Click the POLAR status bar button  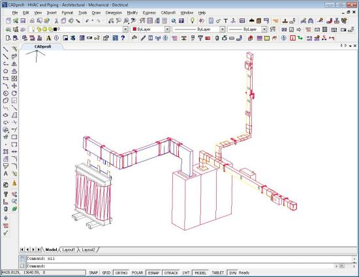[137, 272]
